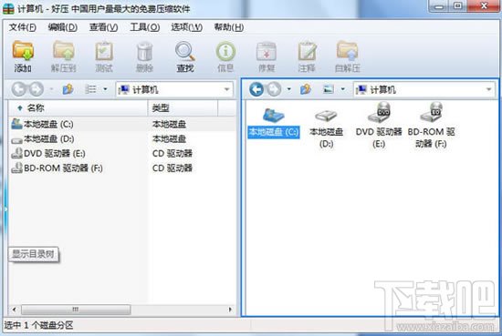Image resolution: width=502 pixels, height=336 pixels.
Task: Sort by the 类型 column header
Action: [183, 108]
